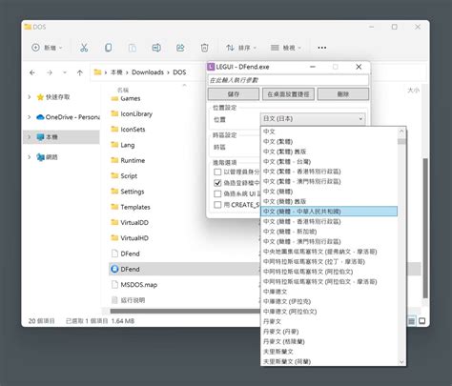Close the LEGUI - DFend.exe dialog
Viewport: 452px width, 386px height.
click(x=359, y=67)
